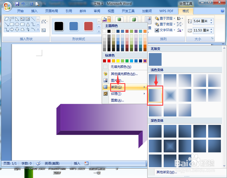Select the isosceles triangle shape

coord(28,24)
